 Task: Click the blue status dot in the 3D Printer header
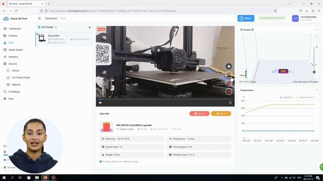click(x=90, y=27)
